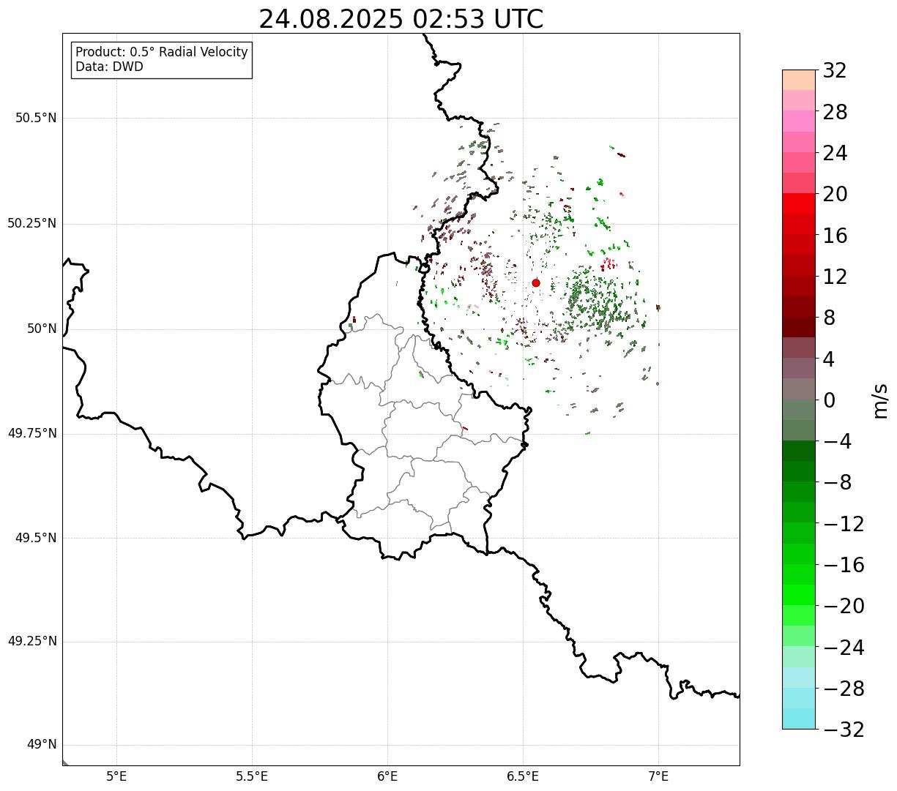897x791 pixels.
Task: Click the colorbar tick label 12
Action: click(835, 277)
